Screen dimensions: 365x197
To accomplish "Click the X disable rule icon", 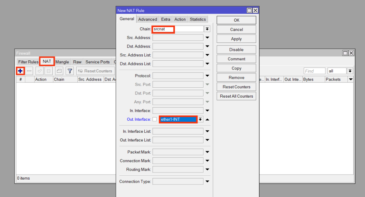I will [x=48, y=71].
